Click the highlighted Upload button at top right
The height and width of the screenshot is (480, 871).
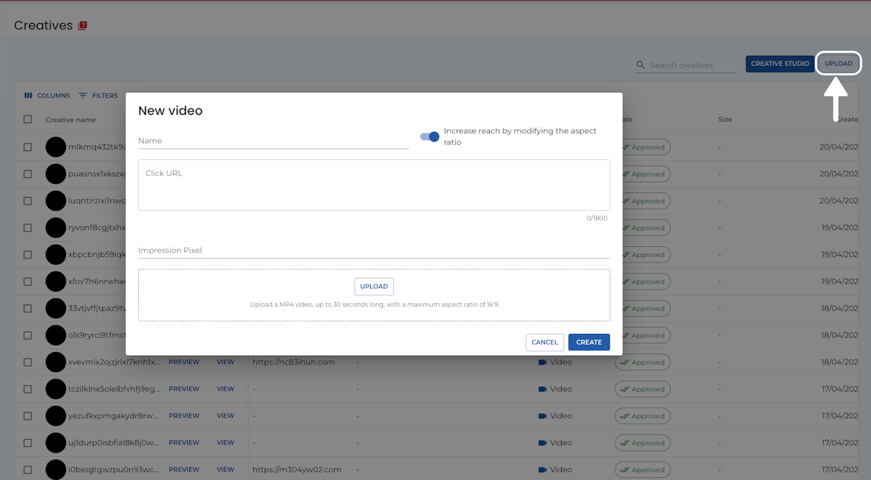pyautogui.click(x=838, y=64)
